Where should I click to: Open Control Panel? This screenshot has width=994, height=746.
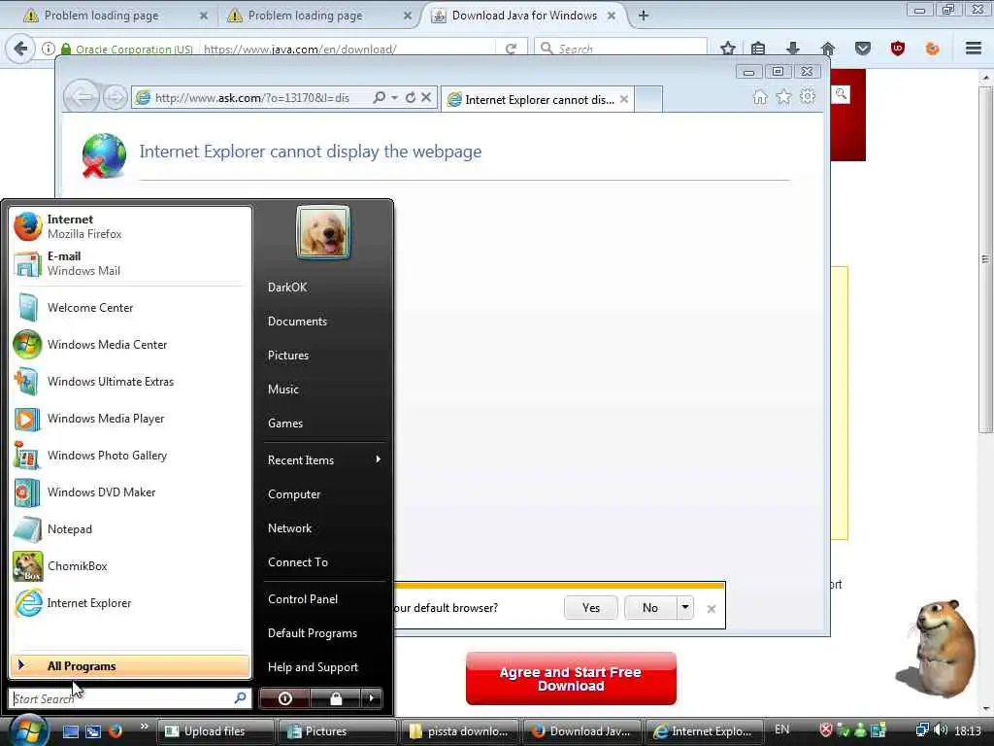pyautogui.click(x=303, y=598)
